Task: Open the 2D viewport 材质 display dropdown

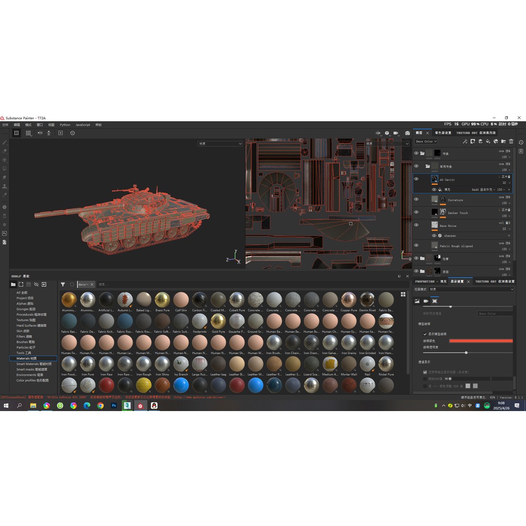Action: (x=387, y=144)
